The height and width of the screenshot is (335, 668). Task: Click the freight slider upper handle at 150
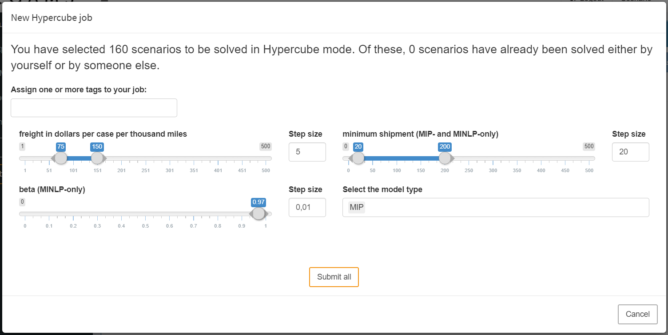[x=97, y=158]
